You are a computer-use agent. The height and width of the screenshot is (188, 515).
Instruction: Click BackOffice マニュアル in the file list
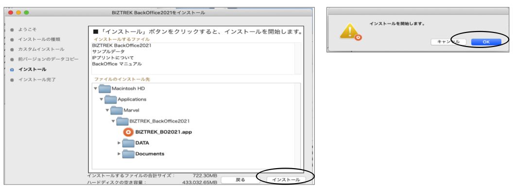[117, 64]
